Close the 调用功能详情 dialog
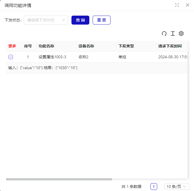The height and width of the screenshot is (191, 194). point(187,5)
